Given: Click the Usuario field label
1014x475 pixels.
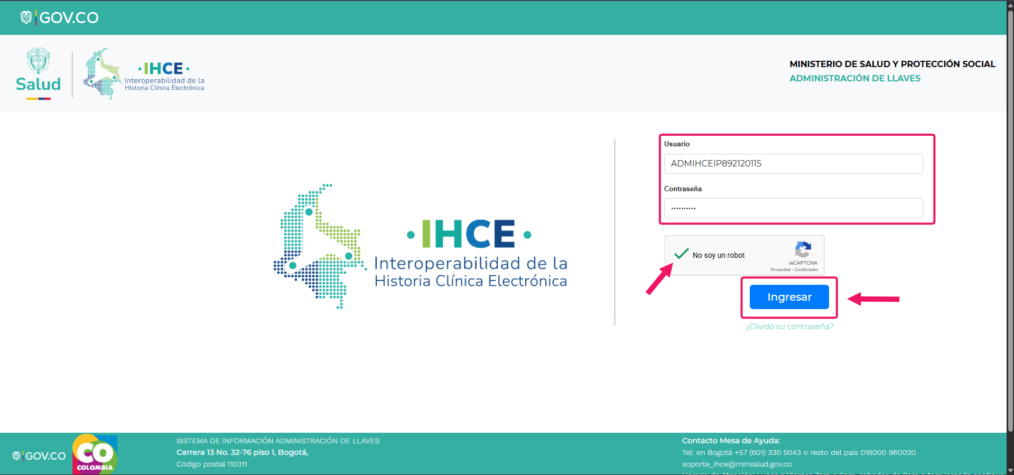Looking at the screenshot, I should [677, 144].
